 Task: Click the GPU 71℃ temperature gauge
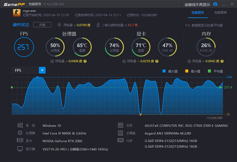(141, 47)
